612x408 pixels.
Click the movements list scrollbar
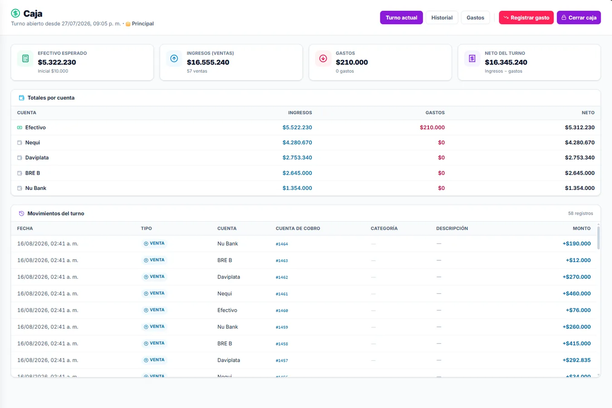pyautogui.click(x=598, y=237)
